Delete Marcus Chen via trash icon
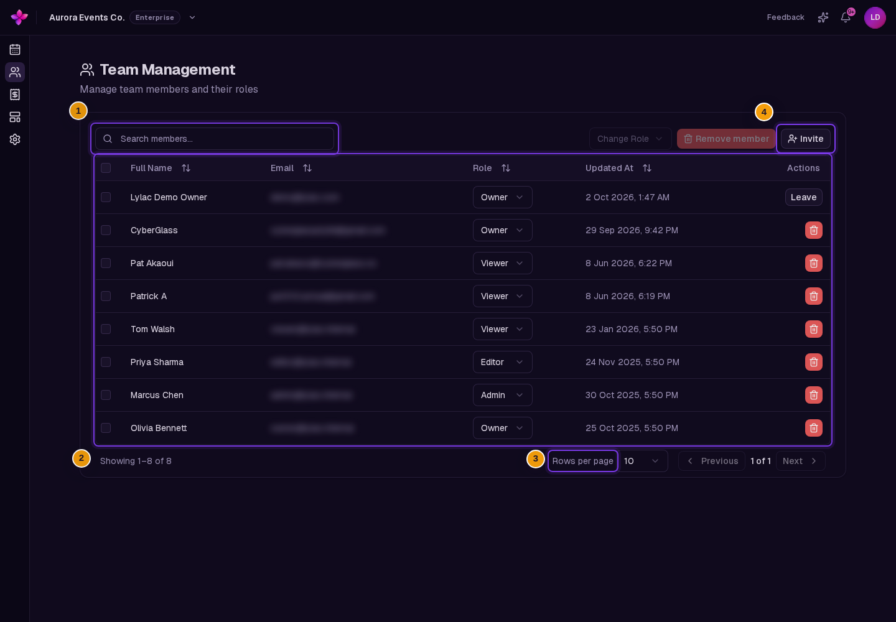 (814, 395)
